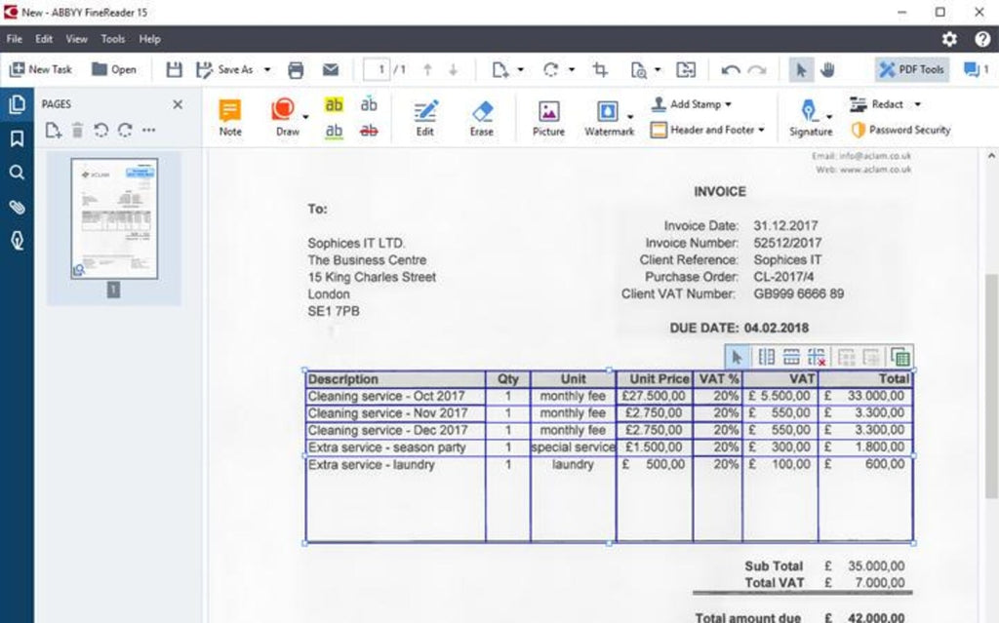Save the document with the floppy icon
This screenshot has height=623, width=999.
click(174, 69)
